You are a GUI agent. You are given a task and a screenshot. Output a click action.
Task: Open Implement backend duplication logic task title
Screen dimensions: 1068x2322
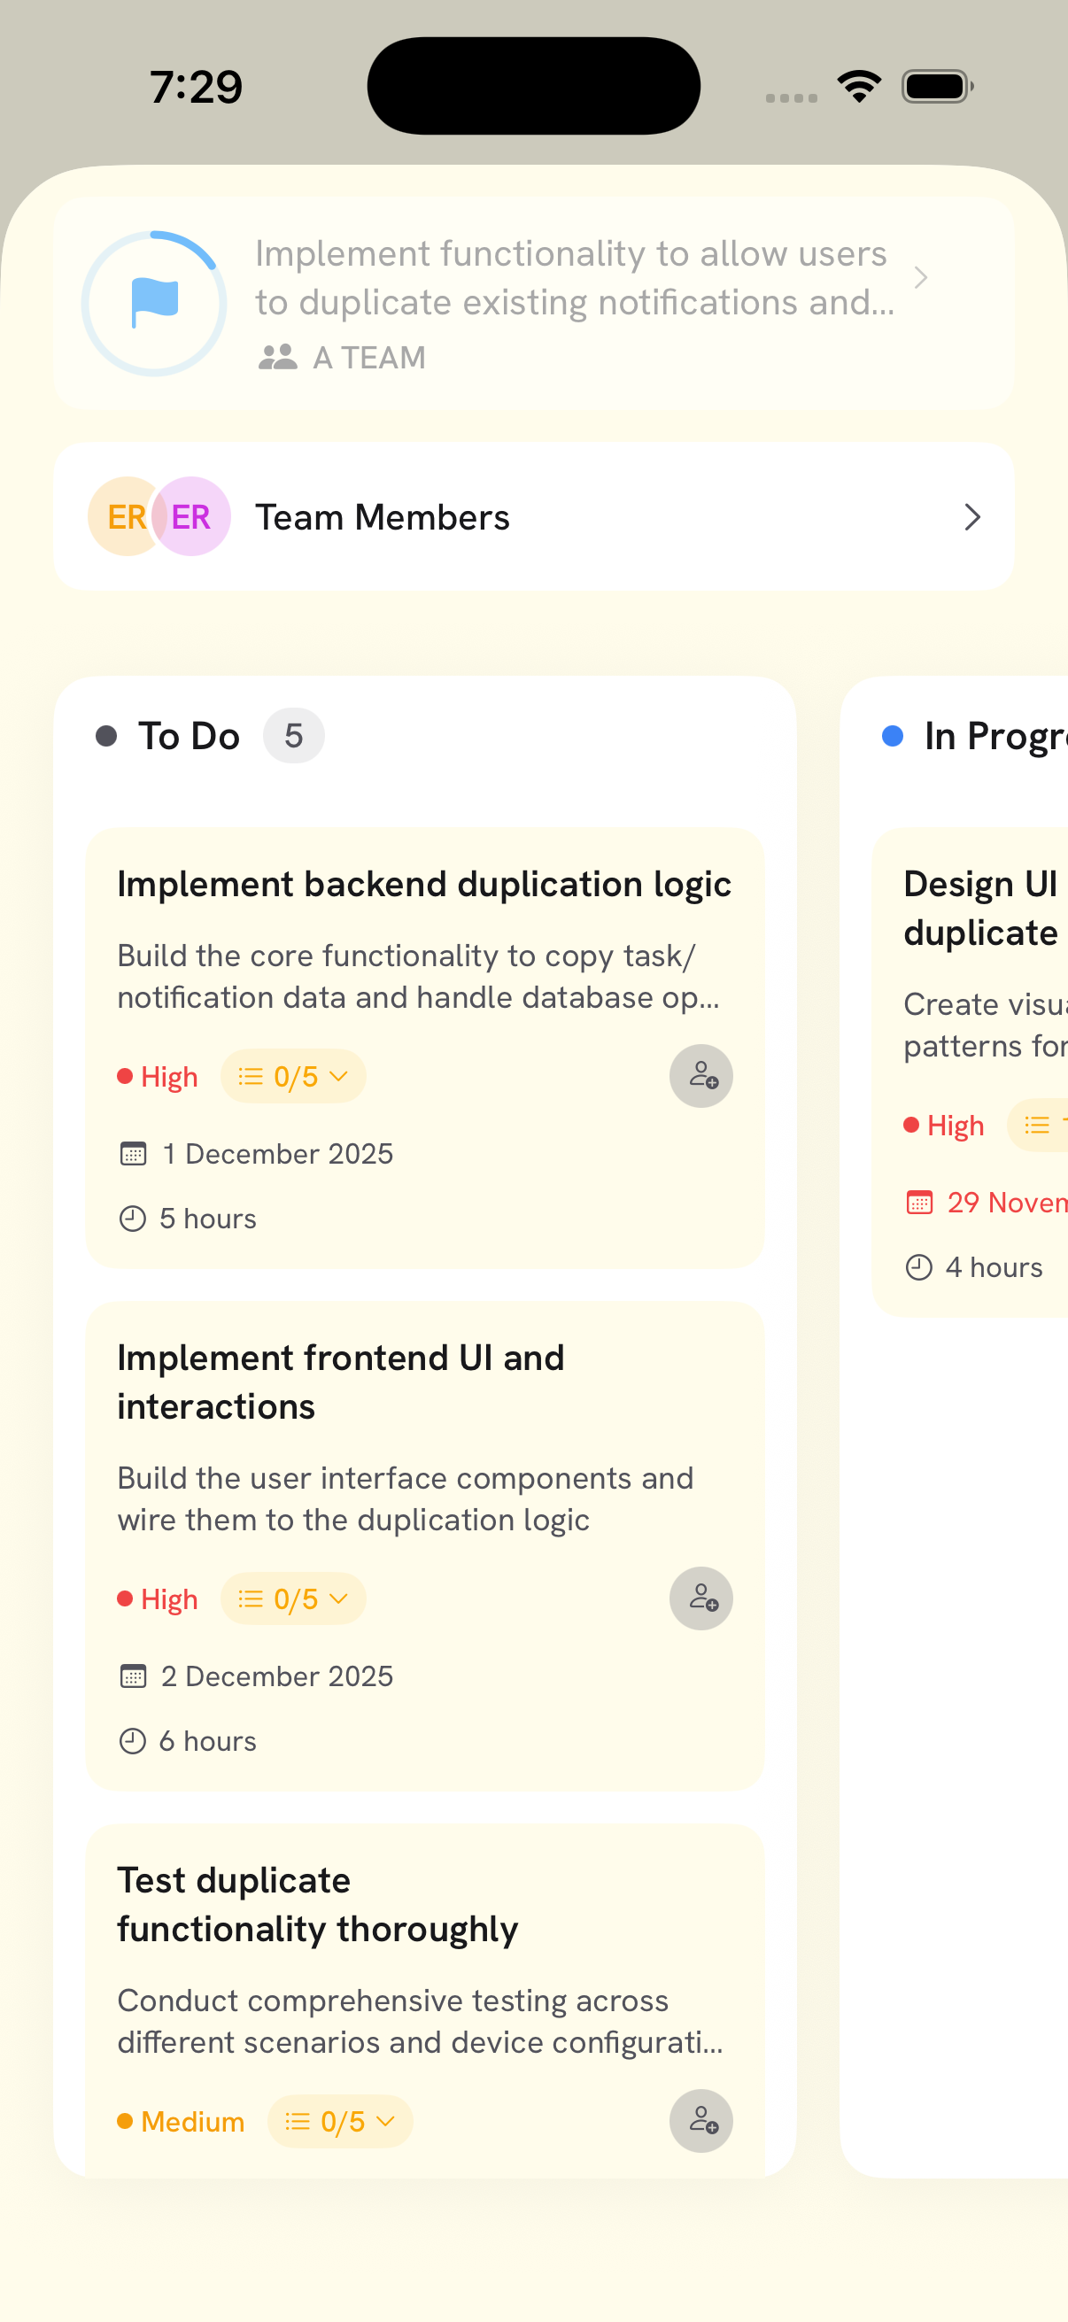point(423,885)
